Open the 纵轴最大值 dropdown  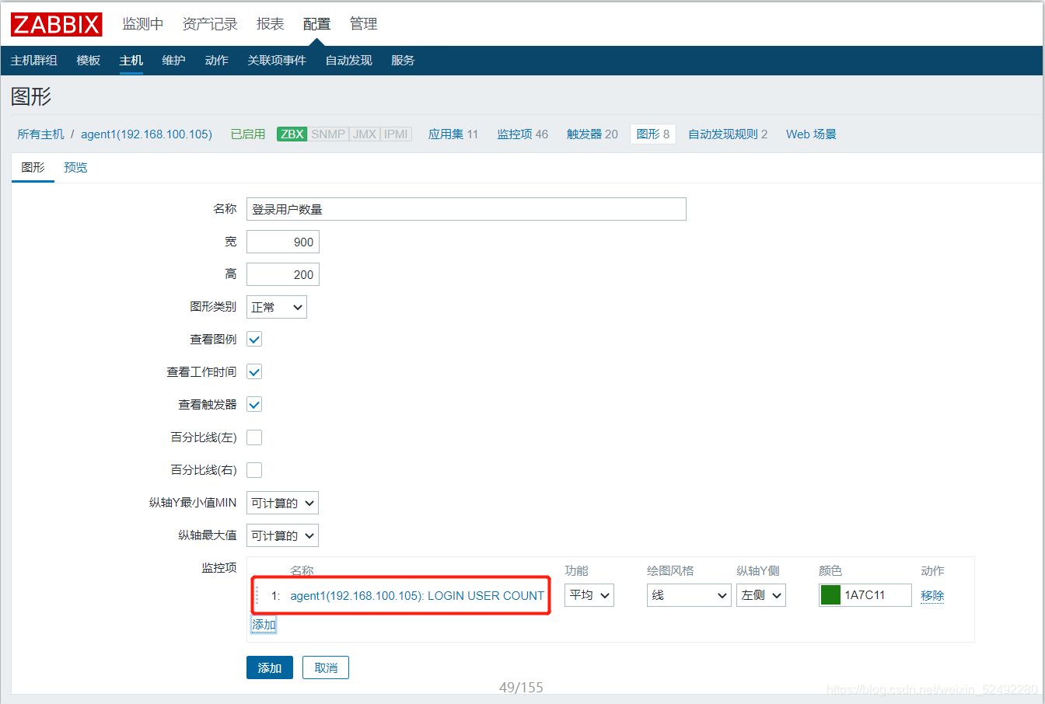(x=282, y=535)
